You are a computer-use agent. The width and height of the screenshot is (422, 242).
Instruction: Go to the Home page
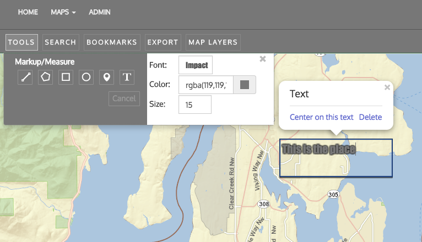pos(29,12)
